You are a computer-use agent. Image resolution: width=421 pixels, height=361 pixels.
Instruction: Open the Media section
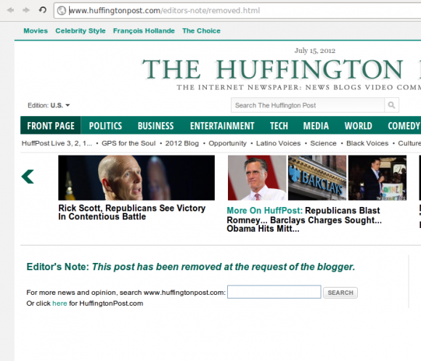tap(316, 126)
